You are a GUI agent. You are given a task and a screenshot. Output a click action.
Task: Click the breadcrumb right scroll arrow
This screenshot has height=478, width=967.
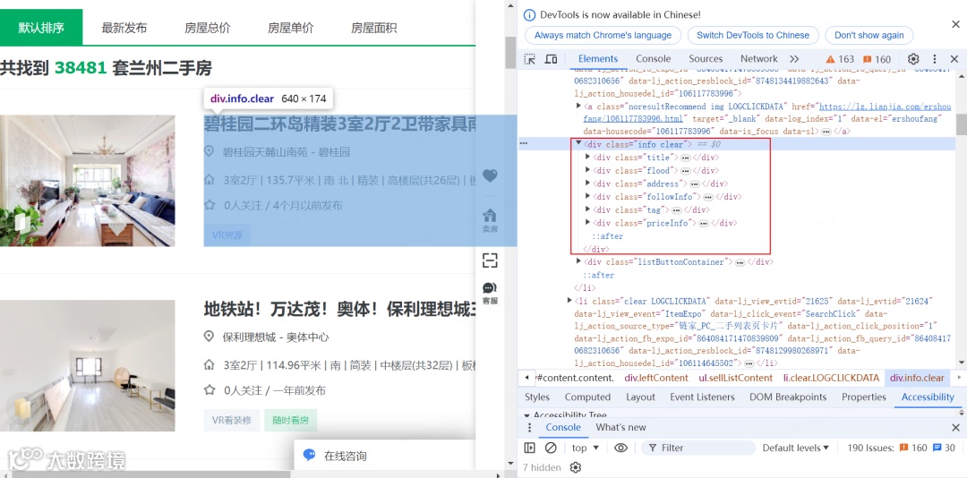(959, 378)
